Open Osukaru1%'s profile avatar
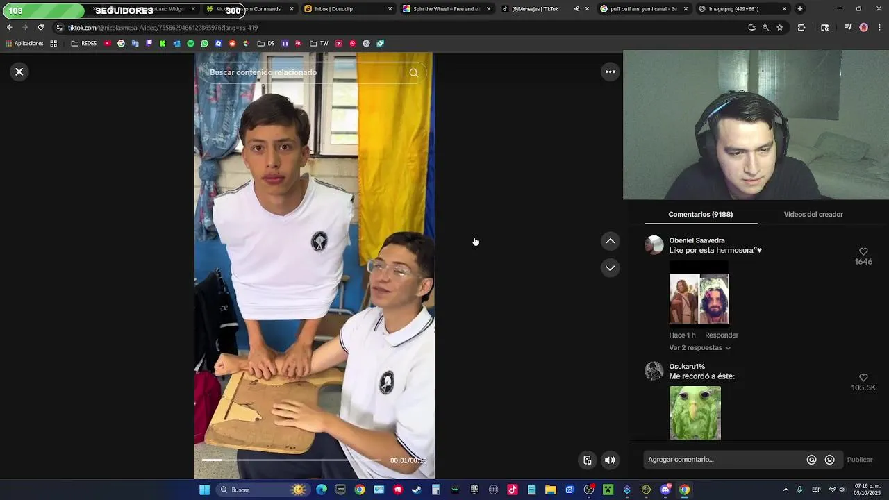 click(x=654, y=371)
